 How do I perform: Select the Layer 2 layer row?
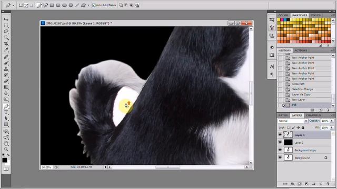(x=304, y=142)
